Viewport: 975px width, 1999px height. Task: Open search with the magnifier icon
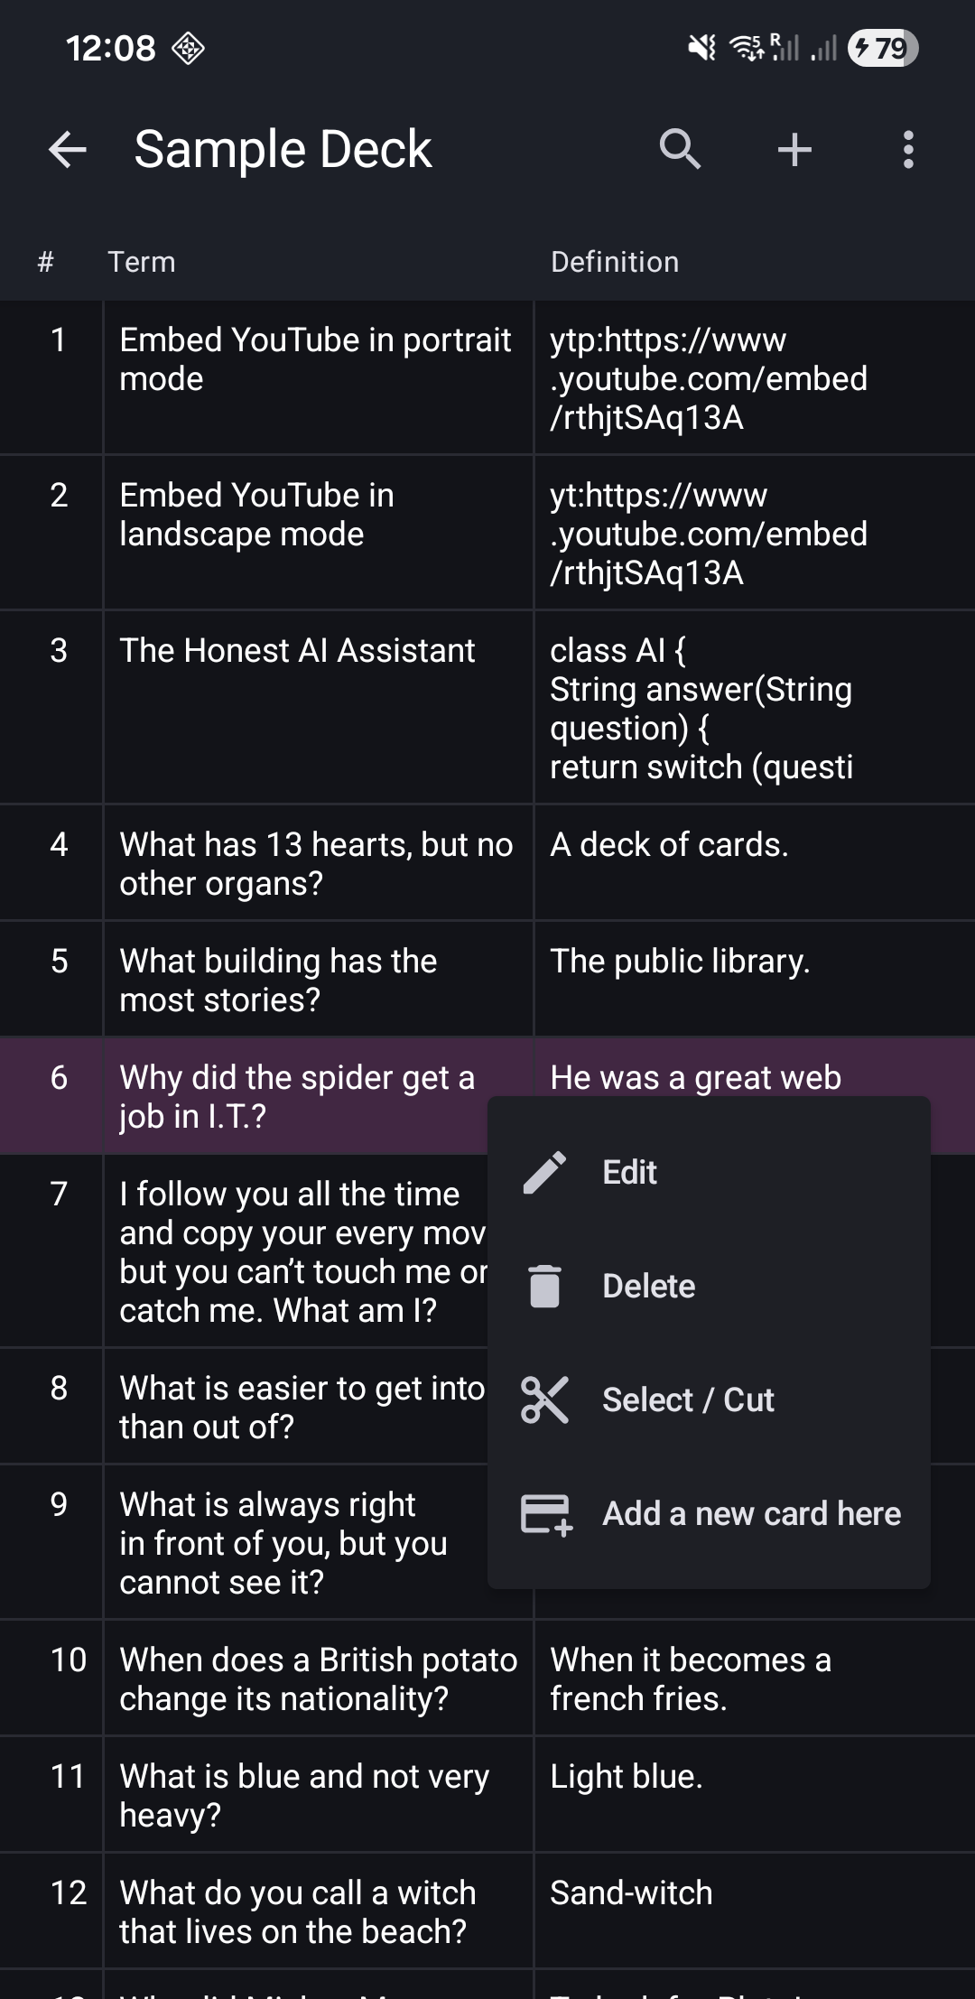tap(680, 149)
